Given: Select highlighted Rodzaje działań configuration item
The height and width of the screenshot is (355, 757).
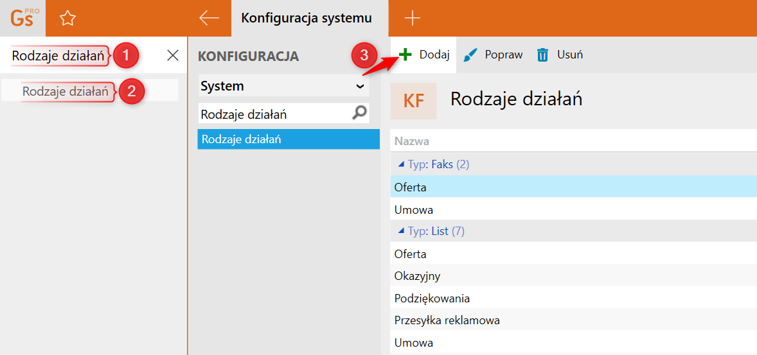Looking at the screenshot, I should pyautogui.click(x=288, y=139).
